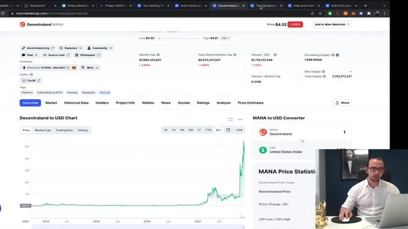This screenshot has height=229, width=408.
Task: Click the Decentraland logo in header
Action: click(22, 24)
